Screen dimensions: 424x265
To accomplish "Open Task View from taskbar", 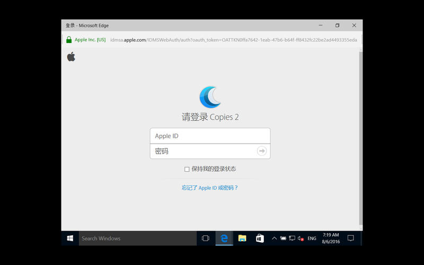I will 206,238.
